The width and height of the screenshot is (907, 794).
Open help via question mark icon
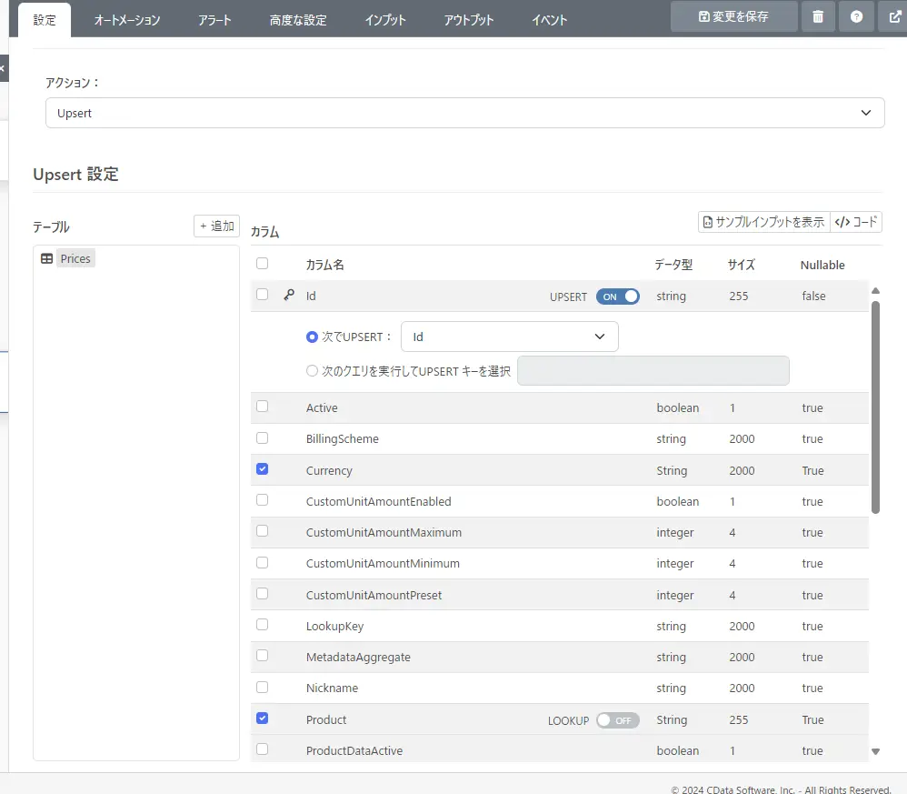(856, 16)
